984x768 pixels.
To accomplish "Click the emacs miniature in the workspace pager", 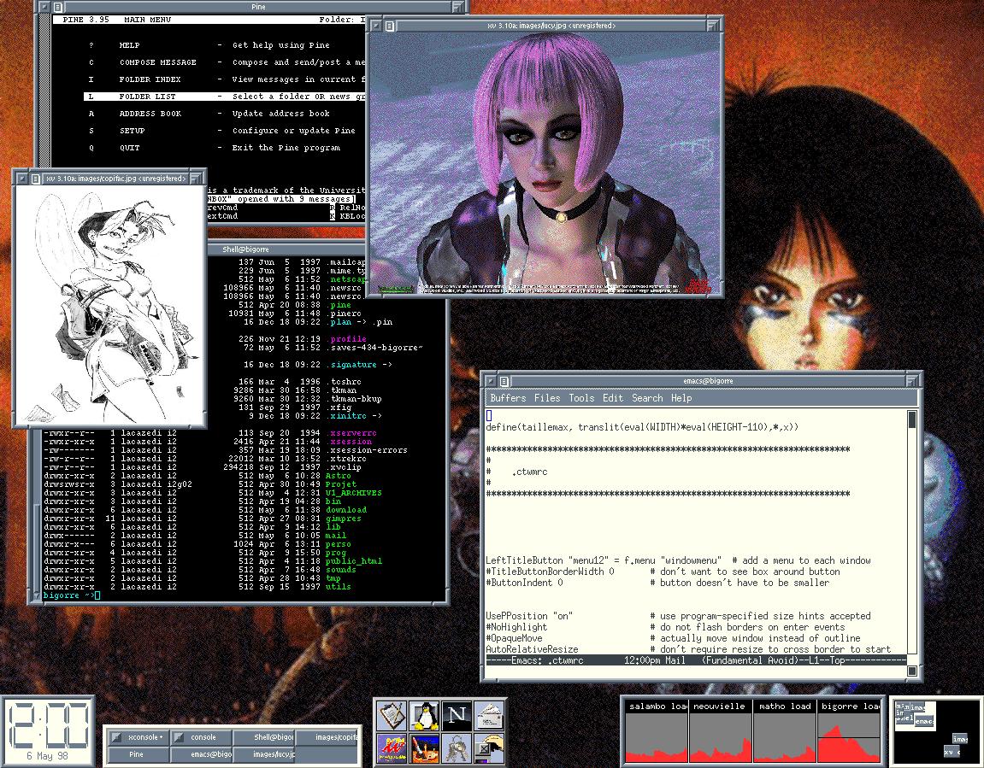I will click(924, 722).
